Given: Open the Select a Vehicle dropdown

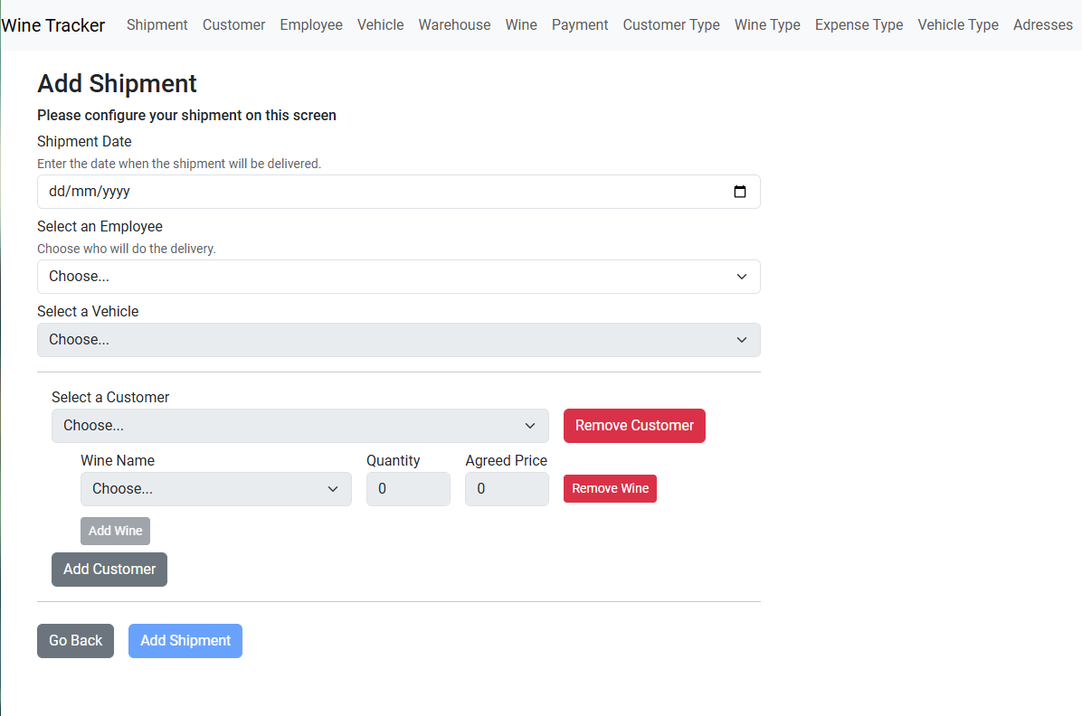Looking at the screenshot, I should point(398,340).
